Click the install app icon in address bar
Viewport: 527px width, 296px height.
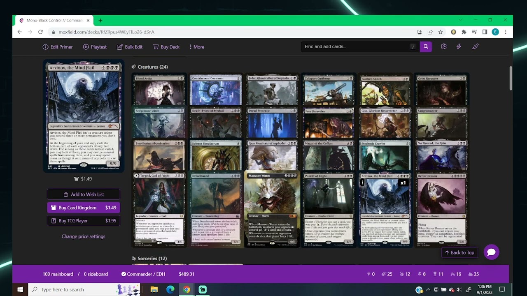pyautogui.click(x=420, y=32)
